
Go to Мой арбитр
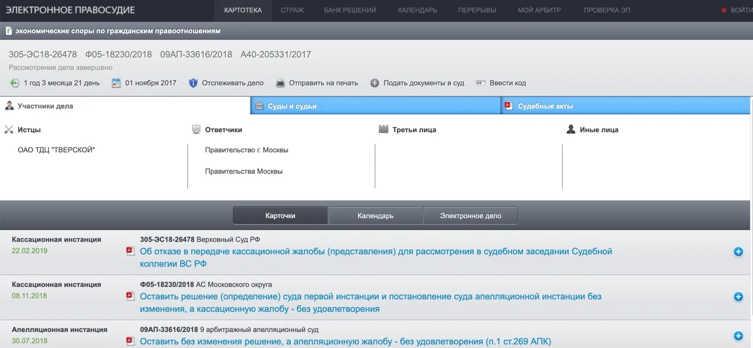(x=539, y=10)
